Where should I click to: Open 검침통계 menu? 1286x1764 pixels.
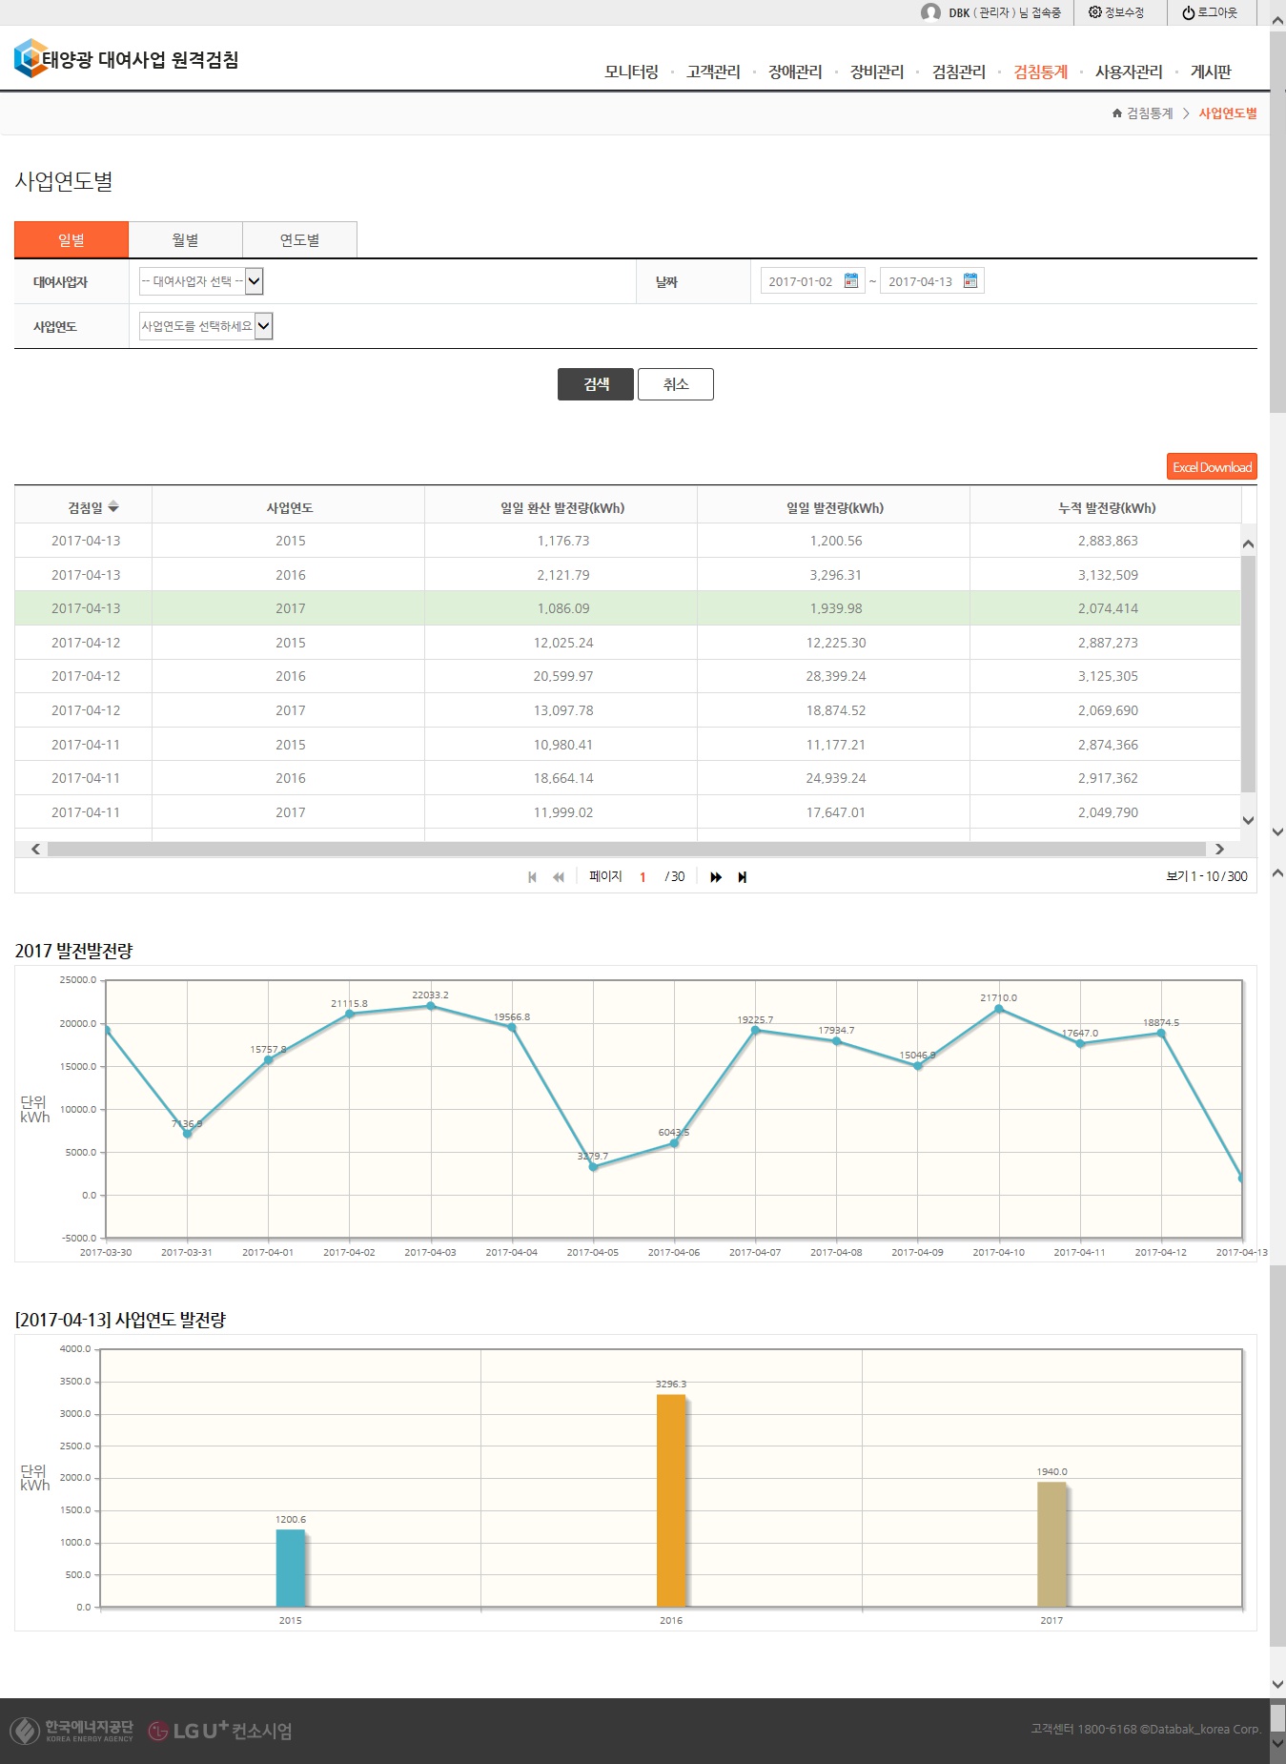pyautogui.click(x=1041, y=72)
